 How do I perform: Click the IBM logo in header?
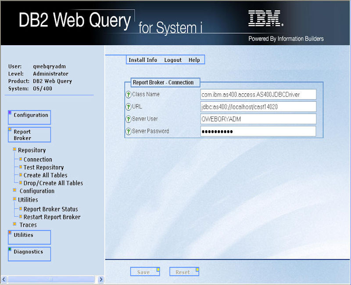[x=266, y=18]
